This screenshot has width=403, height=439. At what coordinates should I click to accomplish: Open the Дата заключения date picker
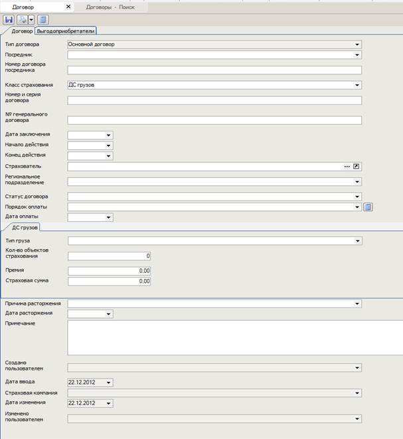click(108, 135)
